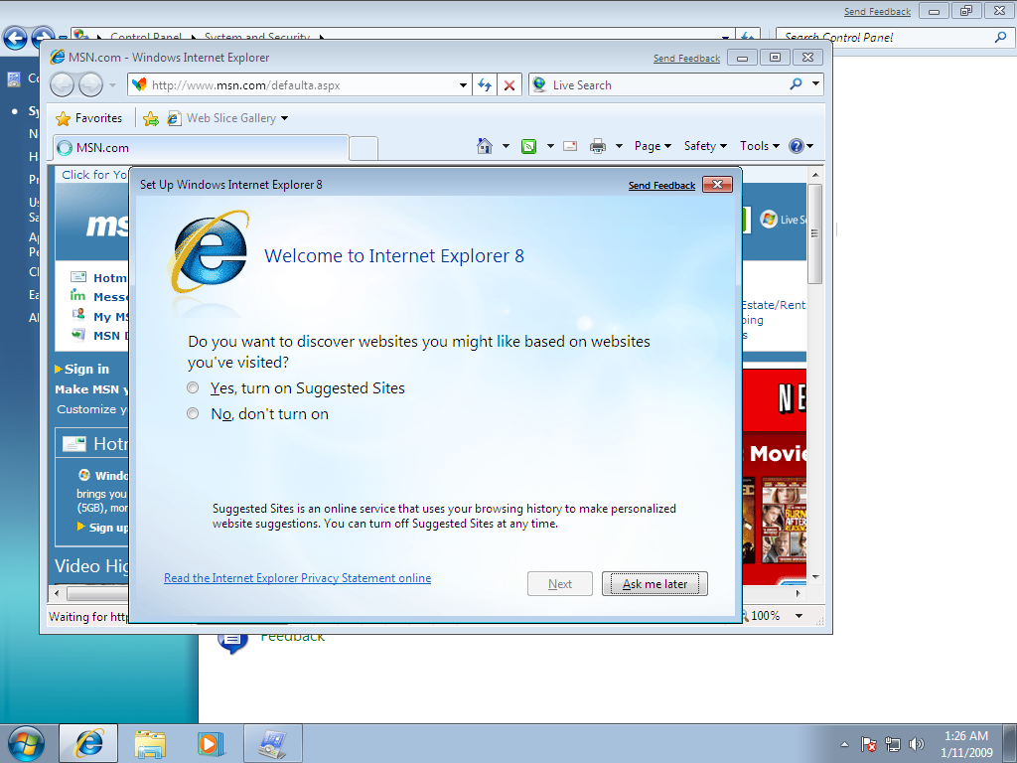The image size is (1017, 763).
Task: Click the IE Forward button
Action: [90, 85]
